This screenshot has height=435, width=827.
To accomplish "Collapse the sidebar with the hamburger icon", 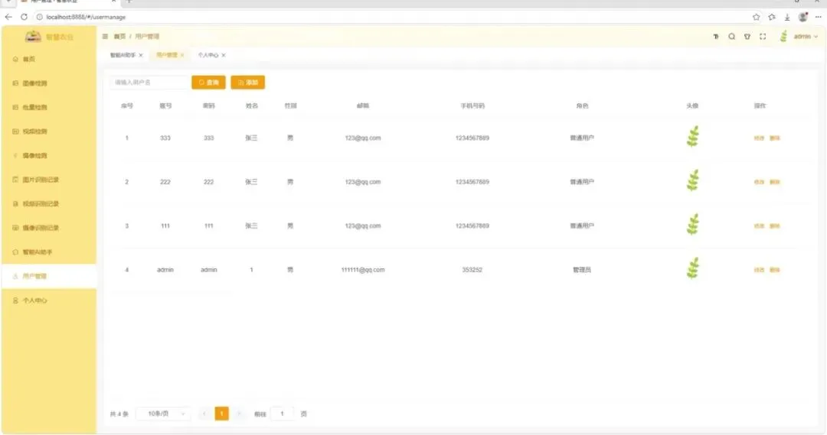I will (105, 37).
